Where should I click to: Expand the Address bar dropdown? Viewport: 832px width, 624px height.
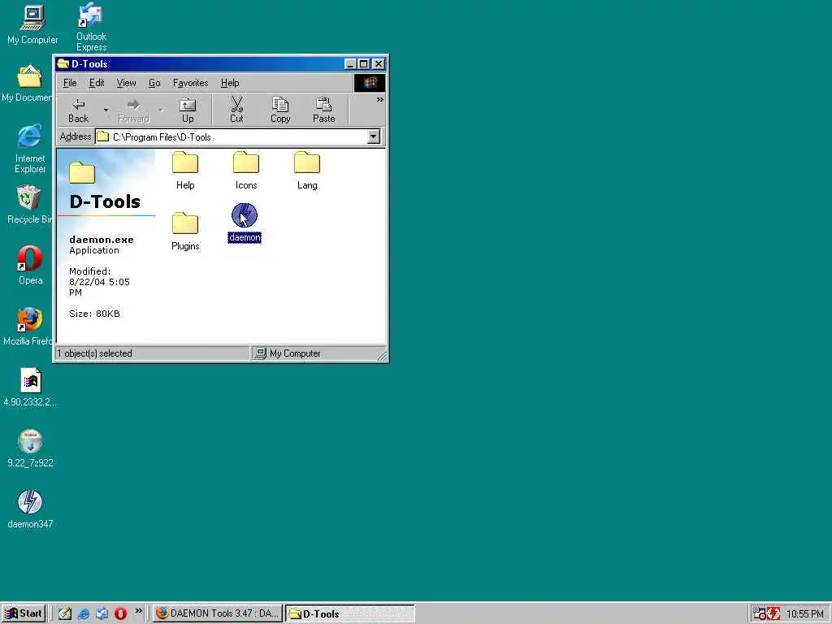[x=374, y=136]
